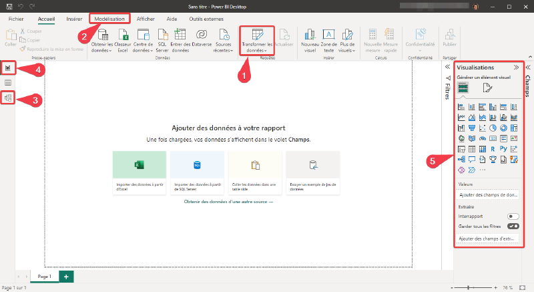Screen dimensions: 534x292
Task: Adjust the zoom slider handle
Action: pyautogui.click(x=469, y=288)
